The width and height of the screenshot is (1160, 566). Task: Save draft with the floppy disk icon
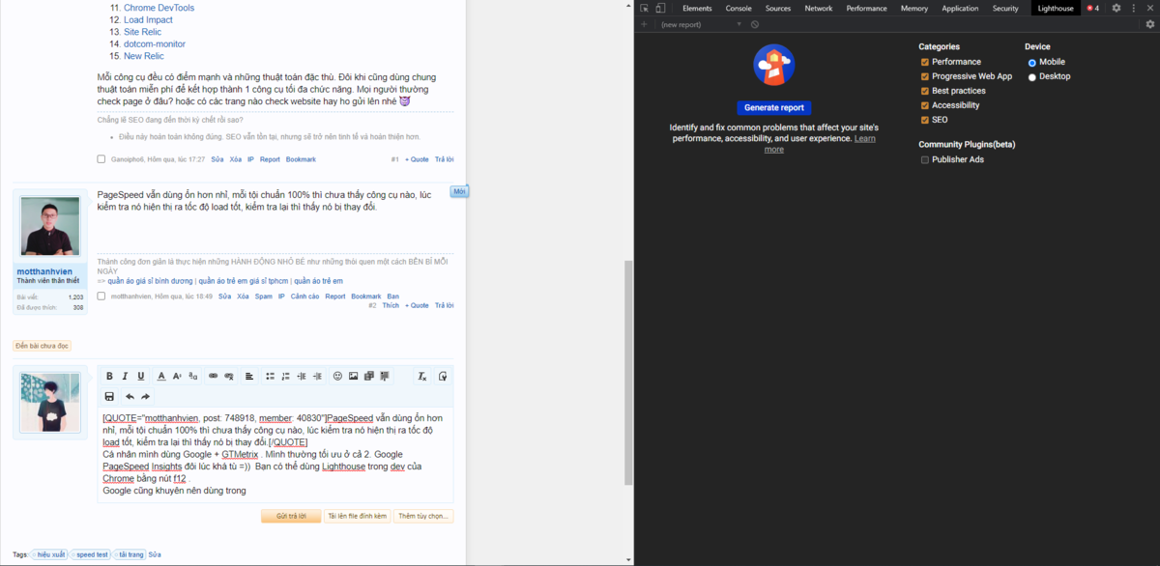[109, 396]
